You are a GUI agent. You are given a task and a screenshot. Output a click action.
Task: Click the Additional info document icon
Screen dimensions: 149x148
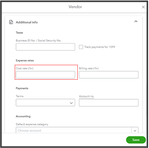click(11, 22)
